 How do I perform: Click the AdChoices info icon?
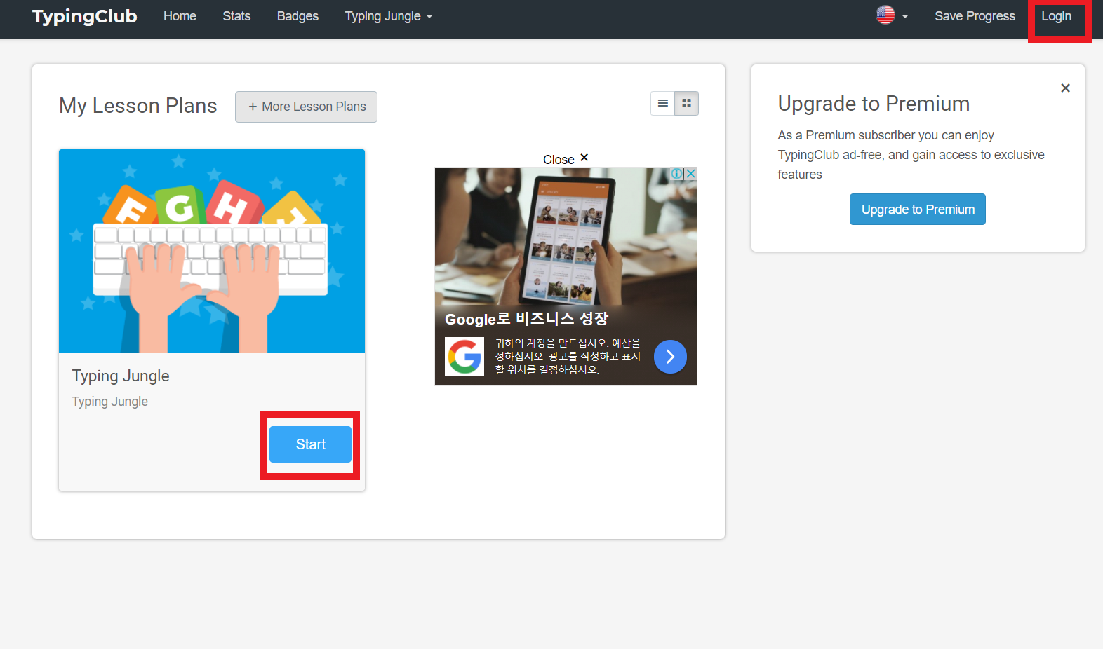[677, 173]
